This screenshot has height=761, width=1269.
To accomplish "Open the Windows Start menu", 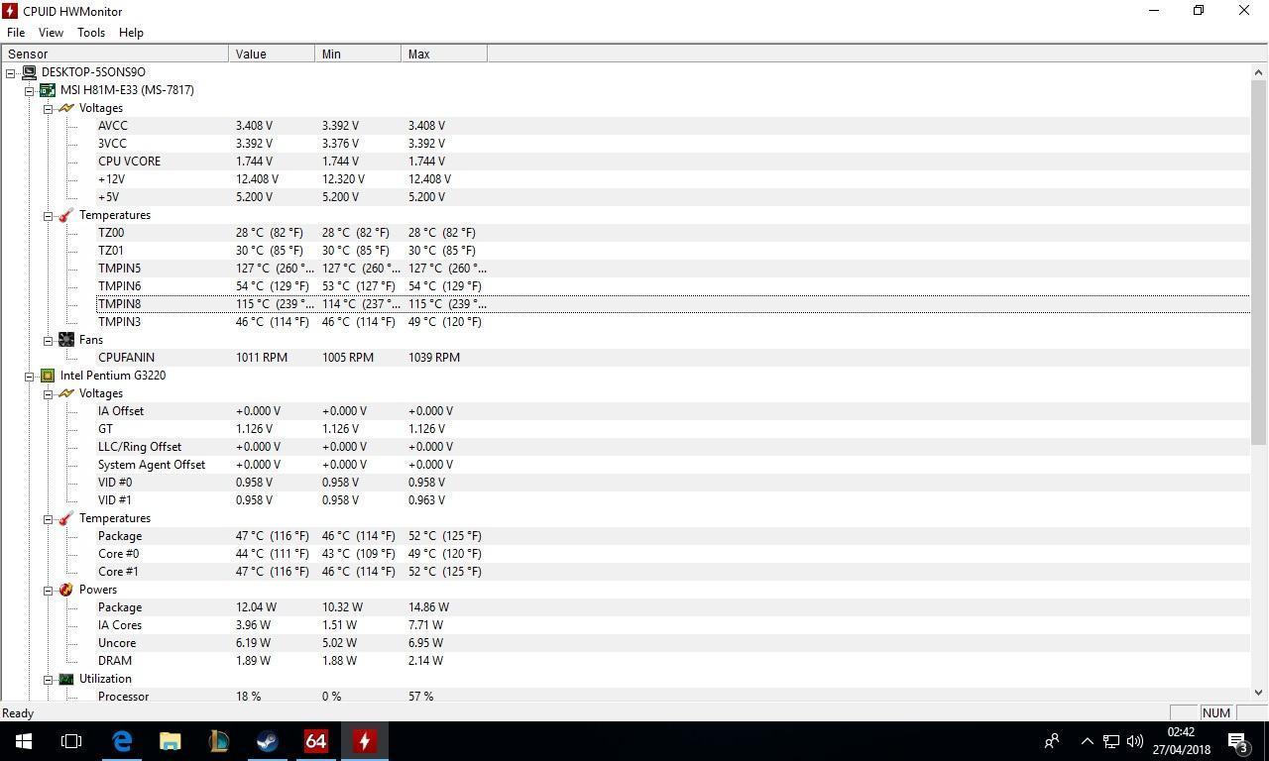I will tap(24, 741).
